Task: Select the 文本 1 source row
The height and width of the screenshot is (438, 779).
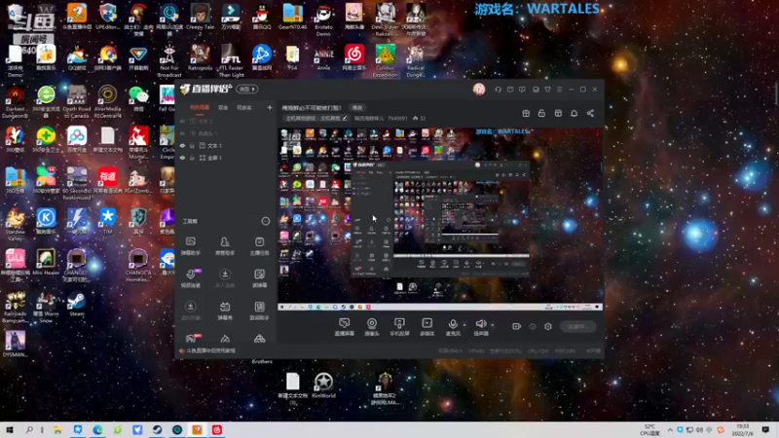Action: click(x=225, y=145)
